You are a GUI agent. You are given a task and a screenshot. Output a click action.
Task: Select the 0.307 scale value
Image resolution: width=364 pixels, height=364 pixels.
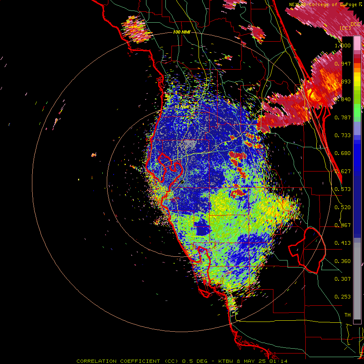pos(343,279)
